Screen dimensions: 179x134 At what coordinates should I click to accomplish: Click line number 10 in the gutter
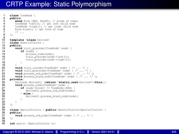coord(3,40)
